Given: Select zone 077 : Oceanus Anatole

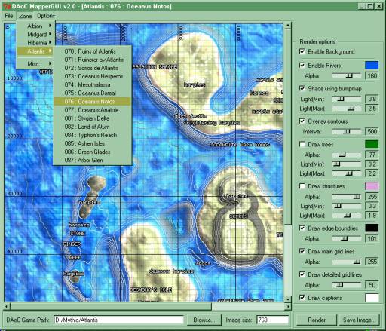Looking at the screenshot, I should click(x=92, y=110).
